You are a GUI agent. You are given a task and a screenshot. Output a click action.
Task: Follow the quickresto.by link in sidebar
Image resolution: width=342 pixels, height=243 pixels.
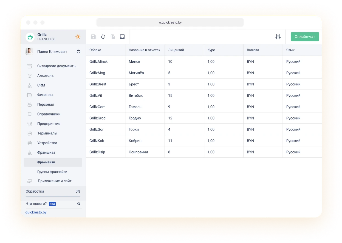(x=36, y=212)
